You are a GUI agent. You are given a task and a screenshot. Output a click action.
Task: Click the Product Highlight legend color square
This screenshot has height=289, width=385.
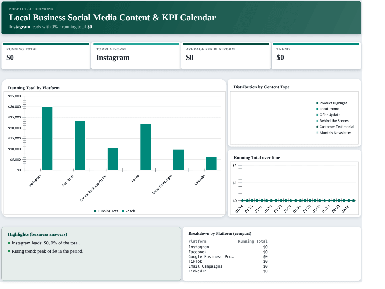[317, 103]
